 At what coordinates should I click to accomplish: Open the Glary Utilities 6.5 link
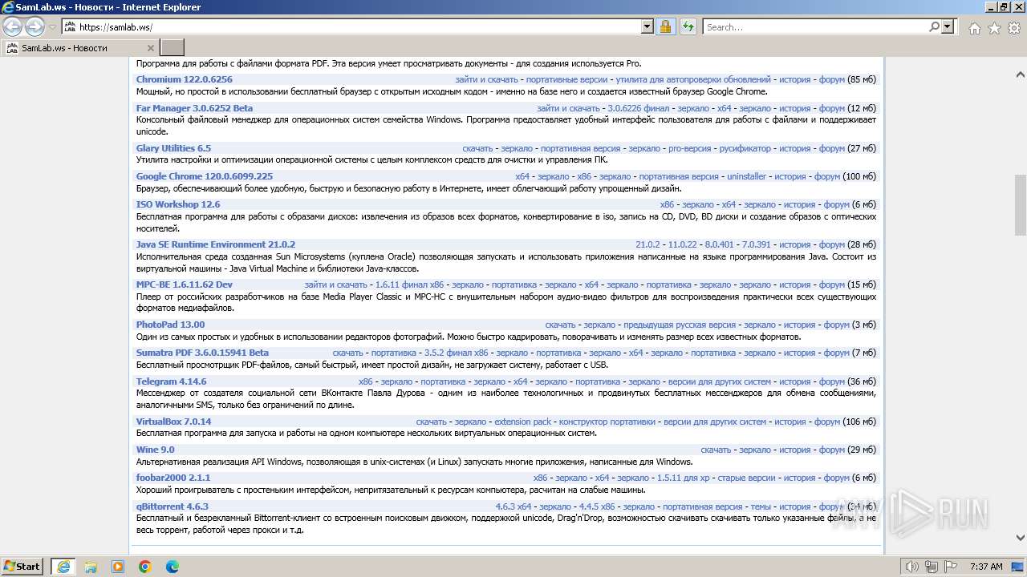click(173, 148)
